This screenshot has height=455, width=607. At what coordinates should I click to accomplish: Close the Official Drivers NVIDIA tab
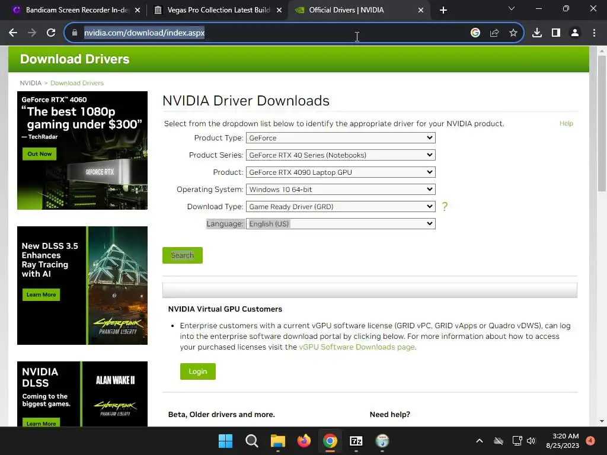[421, 10]
